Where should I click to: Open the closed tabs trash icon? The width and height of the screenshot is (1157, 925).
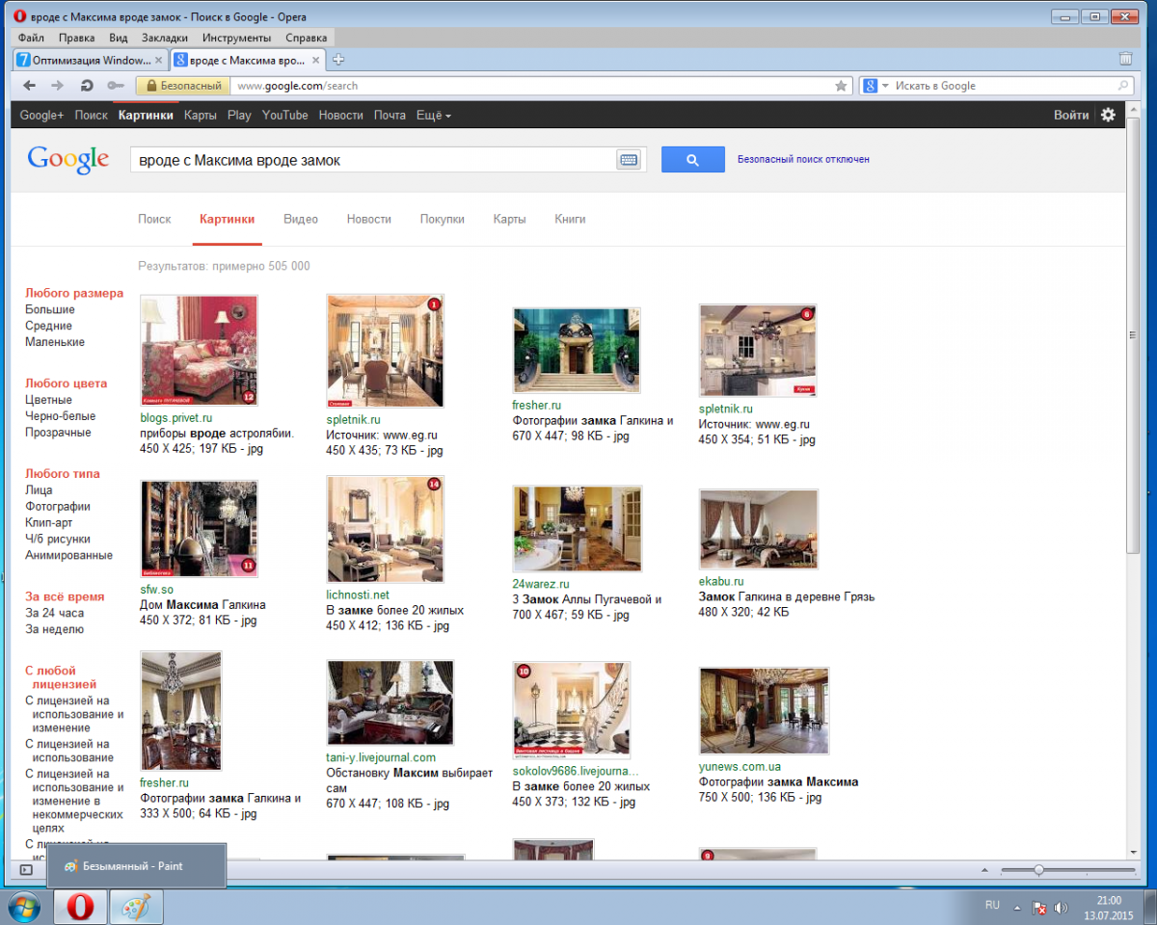coord(1125,59)
